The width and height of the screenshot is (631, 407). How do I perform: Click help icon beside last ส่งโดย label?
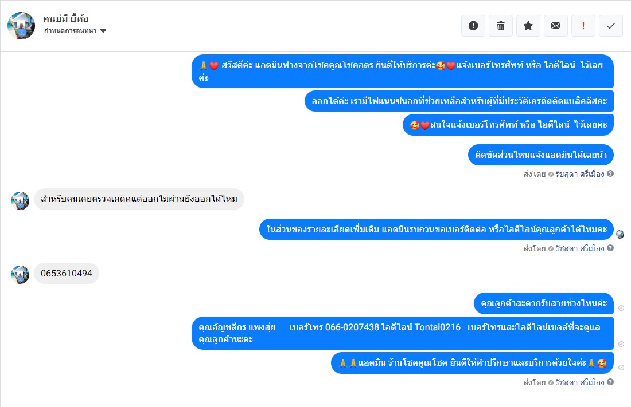[x=610, y=382]
